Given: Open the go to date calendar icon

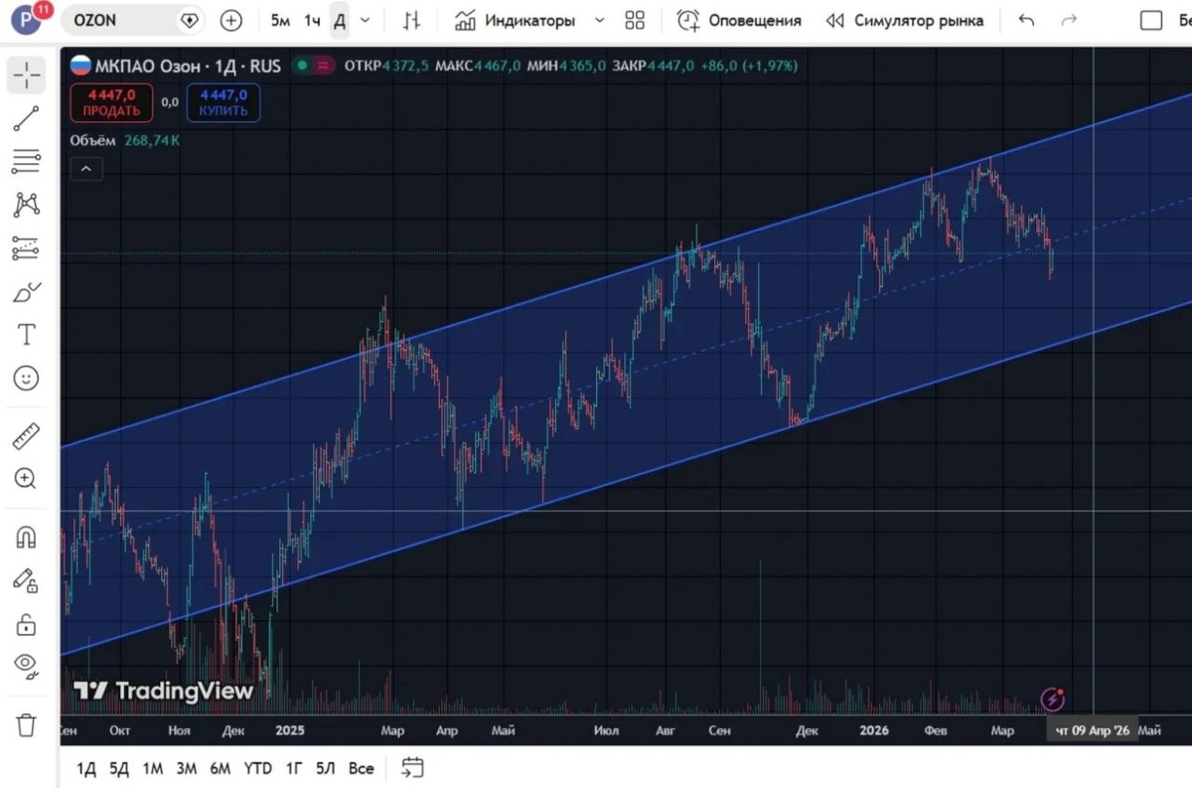Looking at the screenshot, I should click(x=413, y=767).
